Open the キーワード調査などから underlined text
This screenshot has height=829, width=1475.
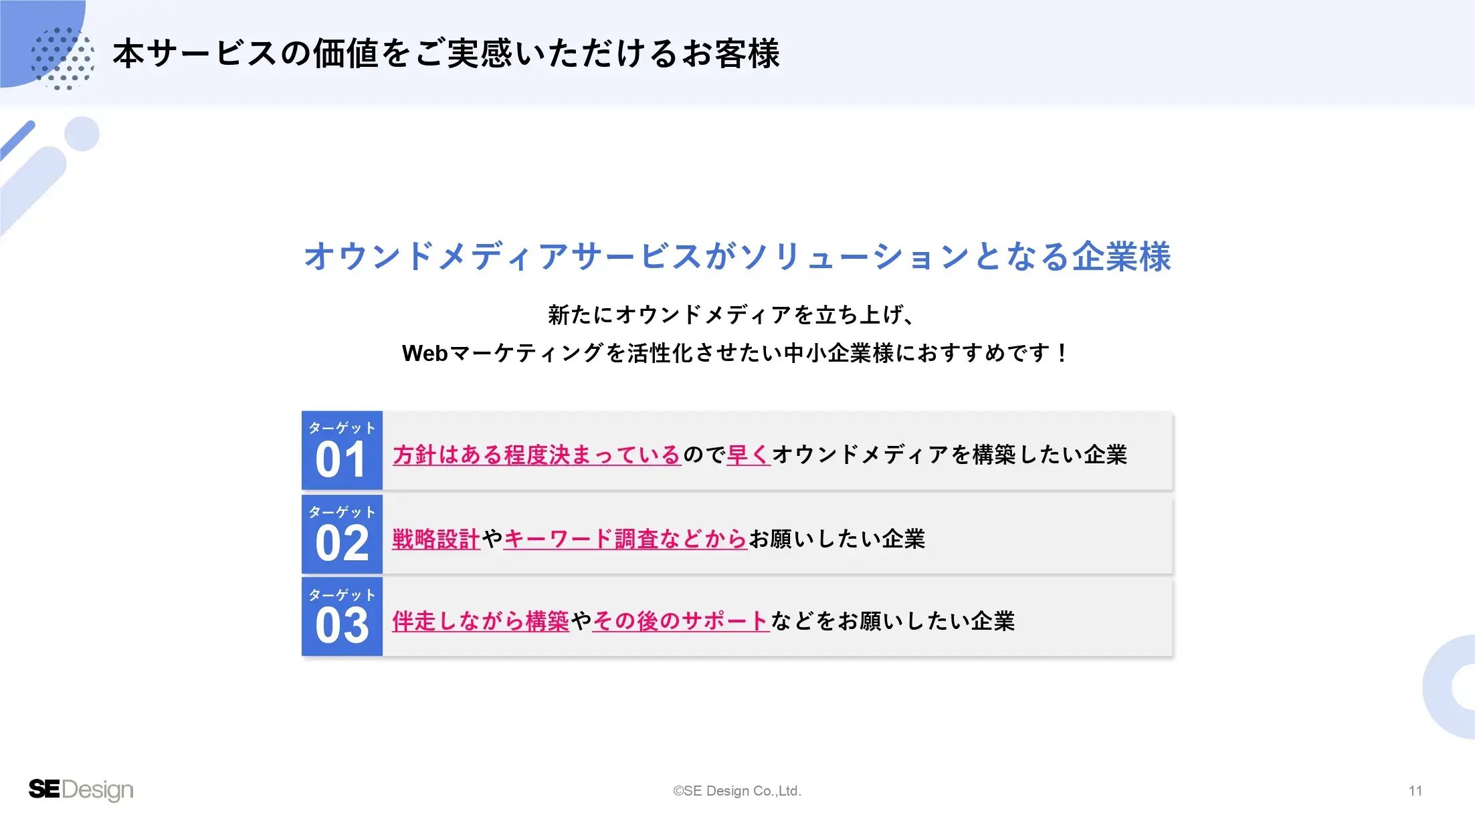[x=625, y=539]
